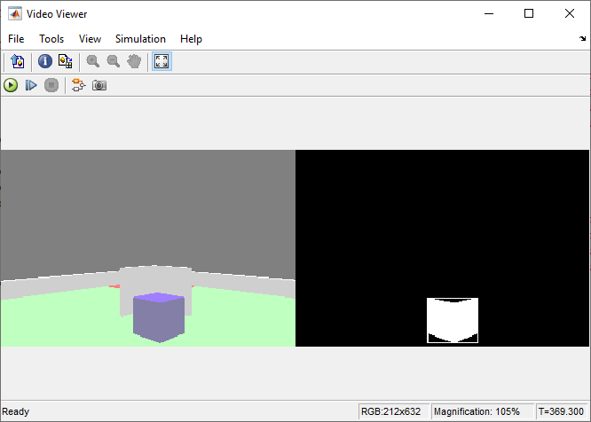
Task: Toggle Fit to Window (maintain fit)
Action: pyautogui.click(x=162, y=61)
